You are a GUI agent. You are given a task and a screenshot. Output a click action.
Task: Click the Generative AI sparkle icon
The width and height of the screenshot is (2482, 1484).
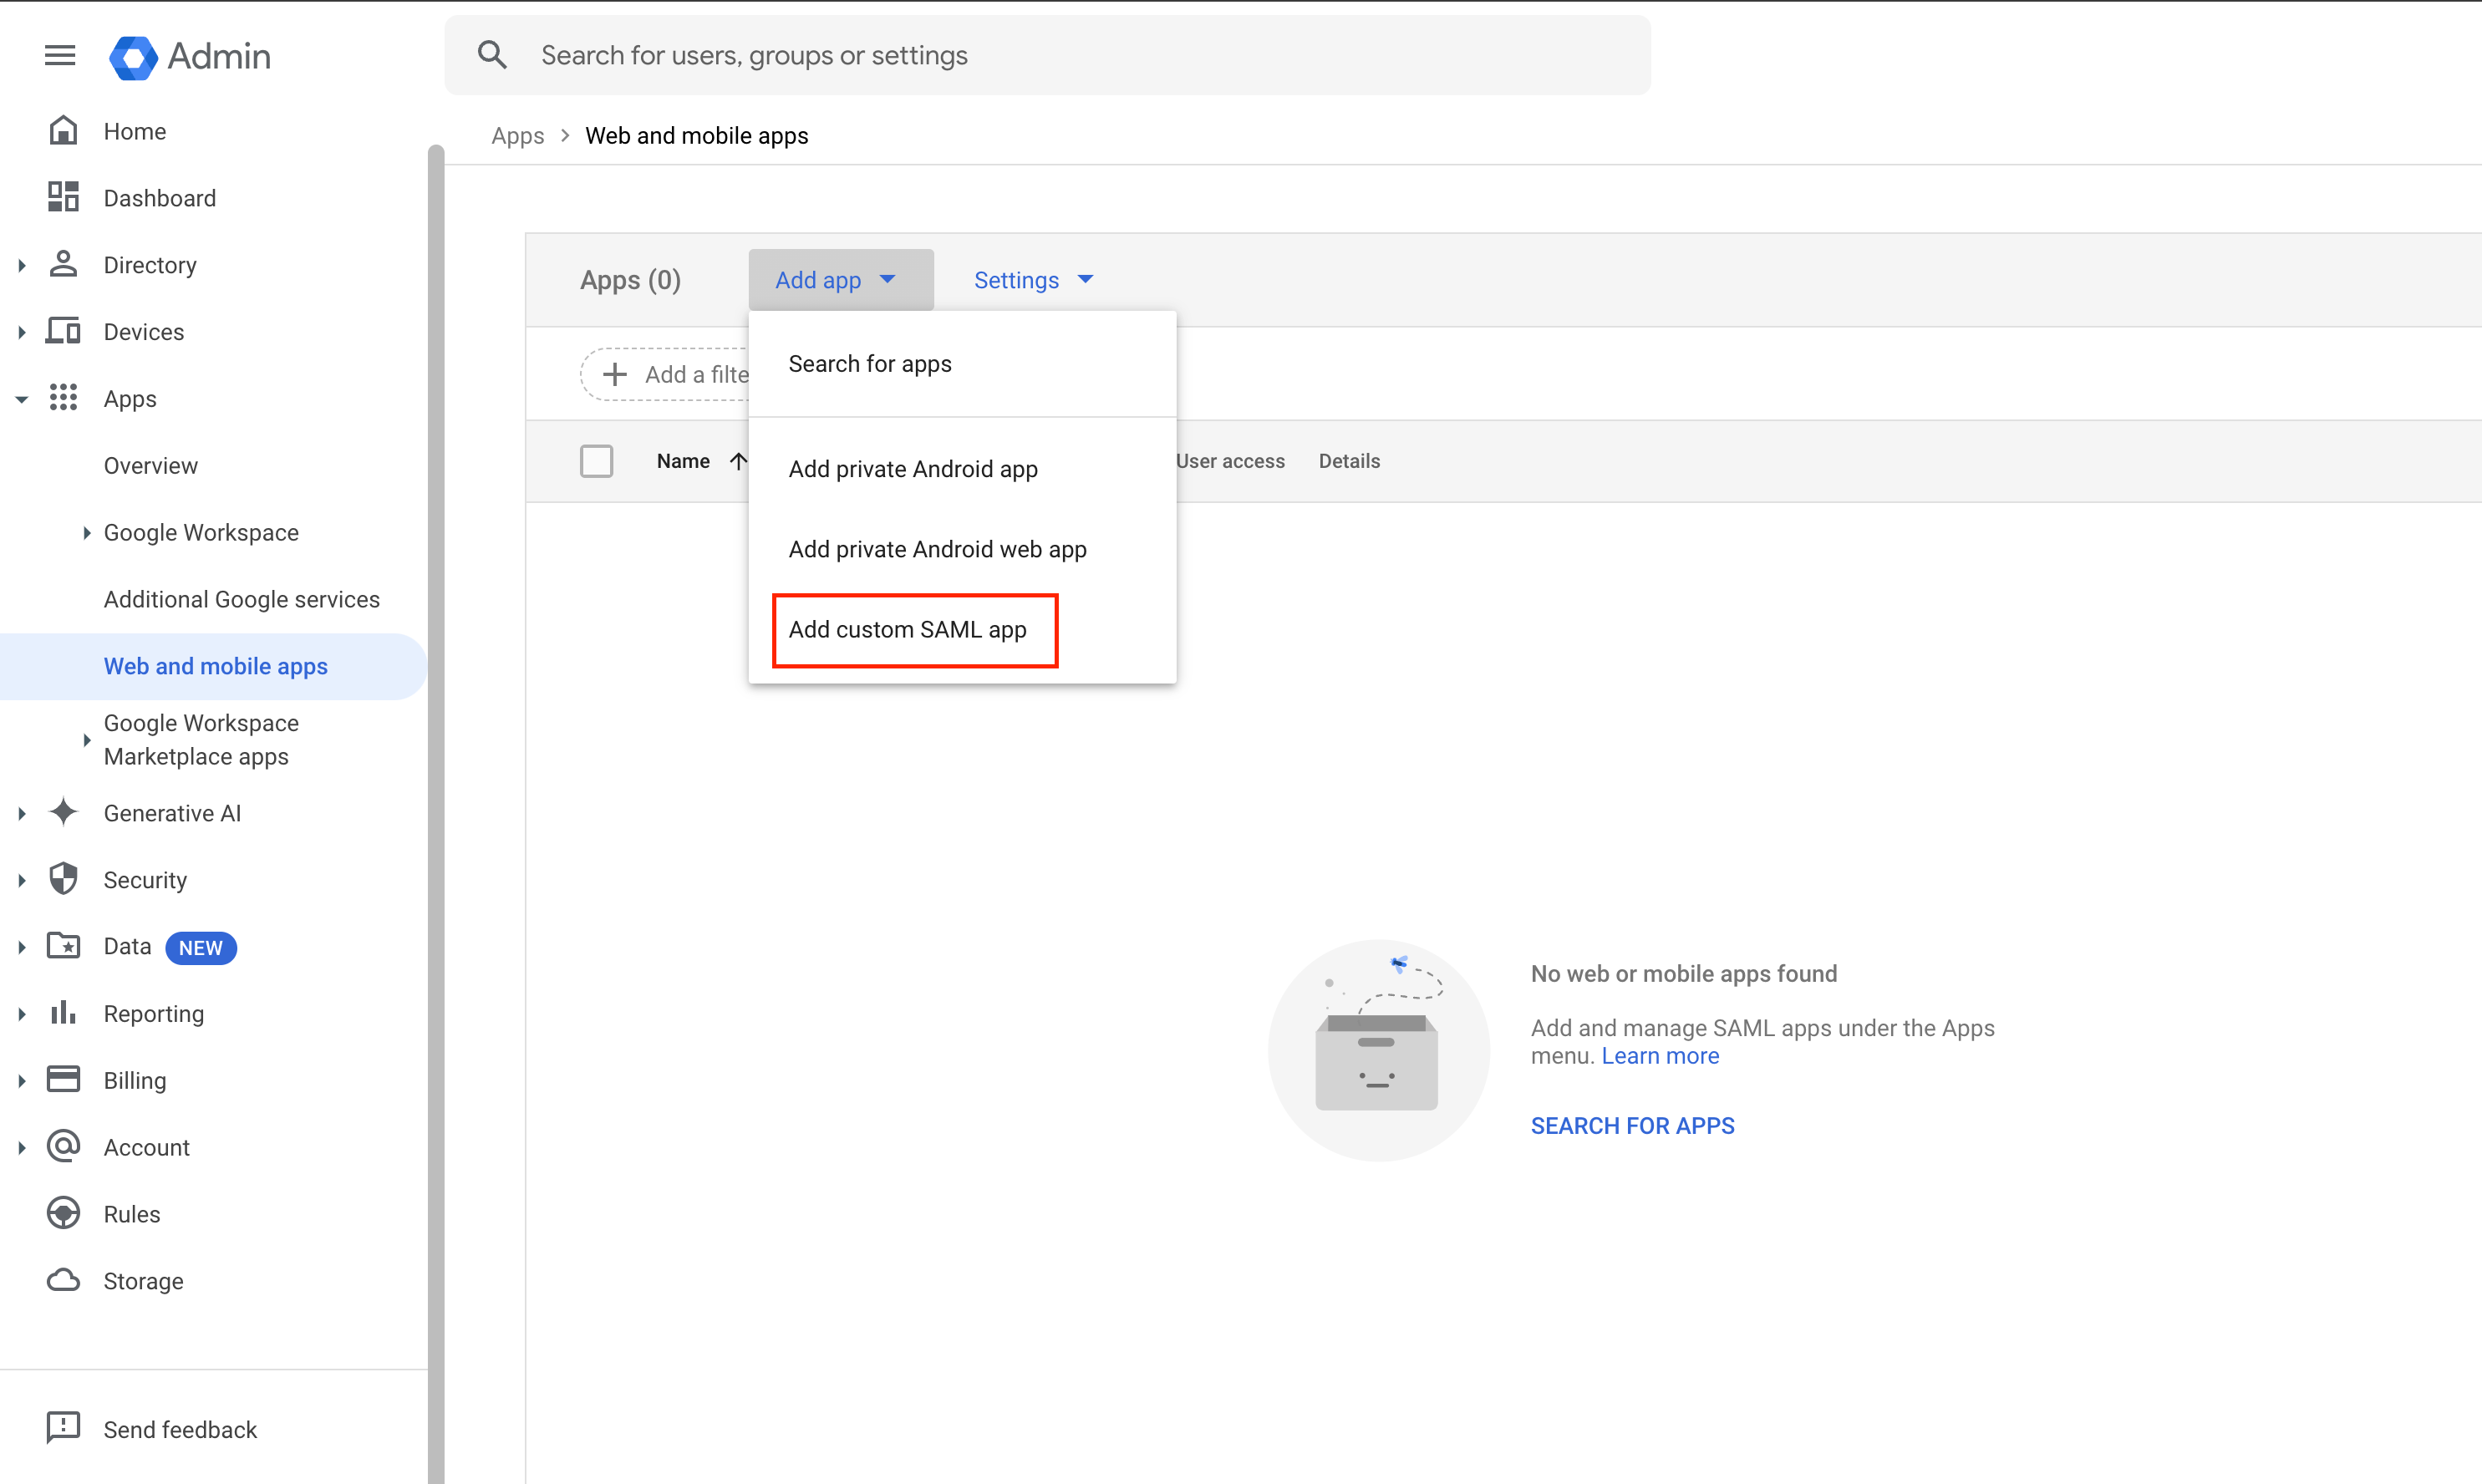63,812
